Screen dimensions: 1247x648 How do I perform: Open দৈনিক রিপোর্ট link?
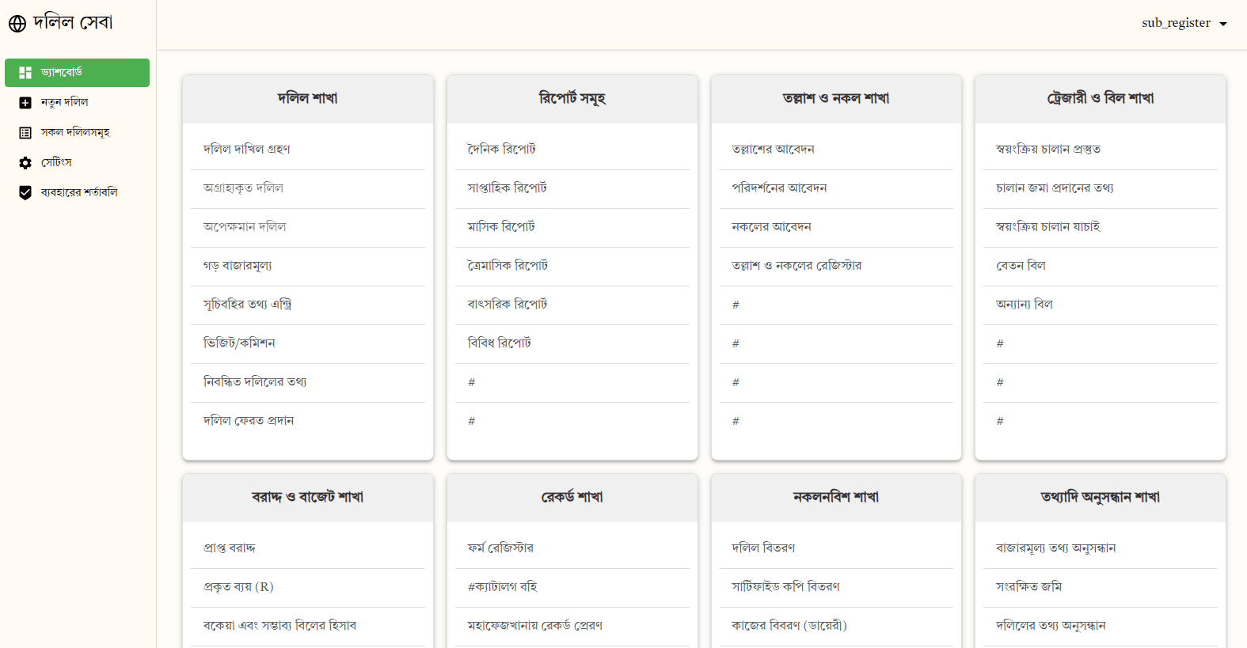[x=502, y=150]
